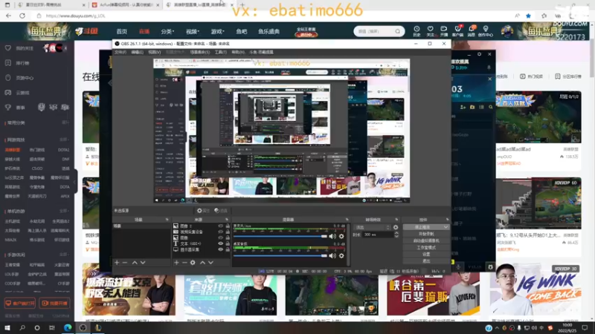Click the studio mode button in OBS controls
595x334 pixels.
(426, 248)
